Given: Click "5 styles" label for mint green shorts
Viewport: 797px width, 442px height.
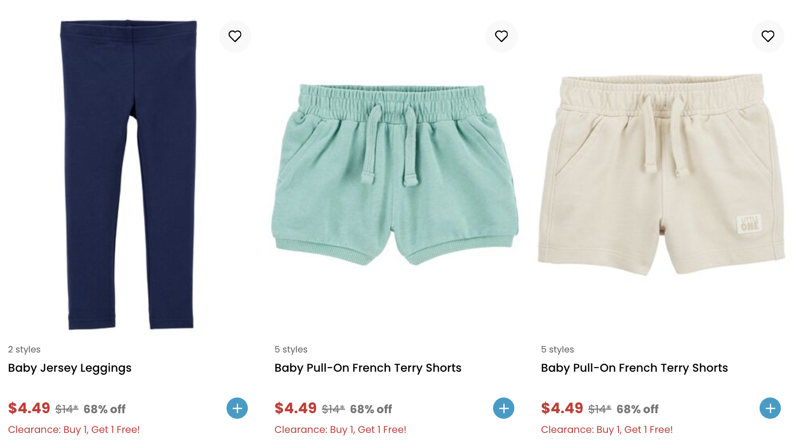Looking at the screenshot, I should (x=291, y=349).
